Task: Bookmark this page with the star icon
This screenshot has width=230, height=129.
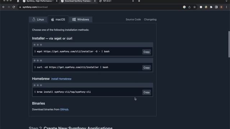Action: click(194, 7)
